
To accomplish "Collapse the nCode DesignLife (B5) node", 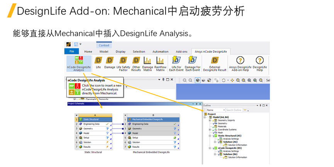I will 210,148.
